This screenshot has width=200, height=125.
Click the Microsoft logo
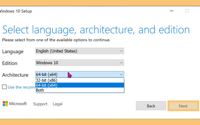[x=14, y=104]
